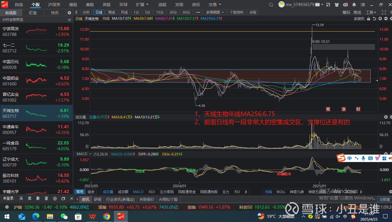392x222 pixels.
Task: Select 辽宁成大 in the watchlist
Action: tap(36, 162)
